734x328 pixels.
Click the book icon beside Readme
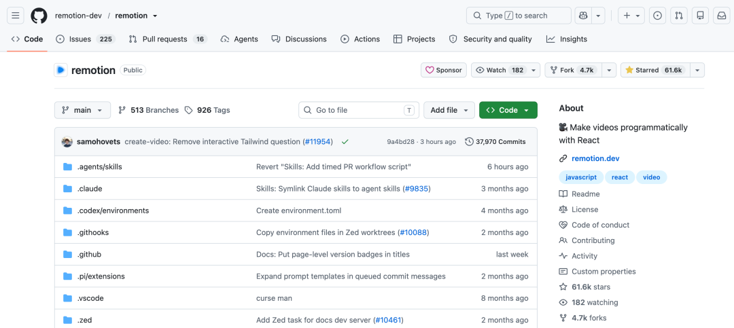(563, 194)
